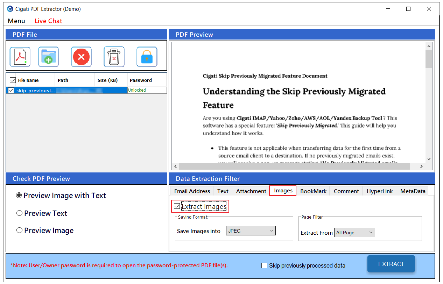This screenshot has height=284, width=443.
Task: Click the preview scroll right arrow
Action: 421,166
